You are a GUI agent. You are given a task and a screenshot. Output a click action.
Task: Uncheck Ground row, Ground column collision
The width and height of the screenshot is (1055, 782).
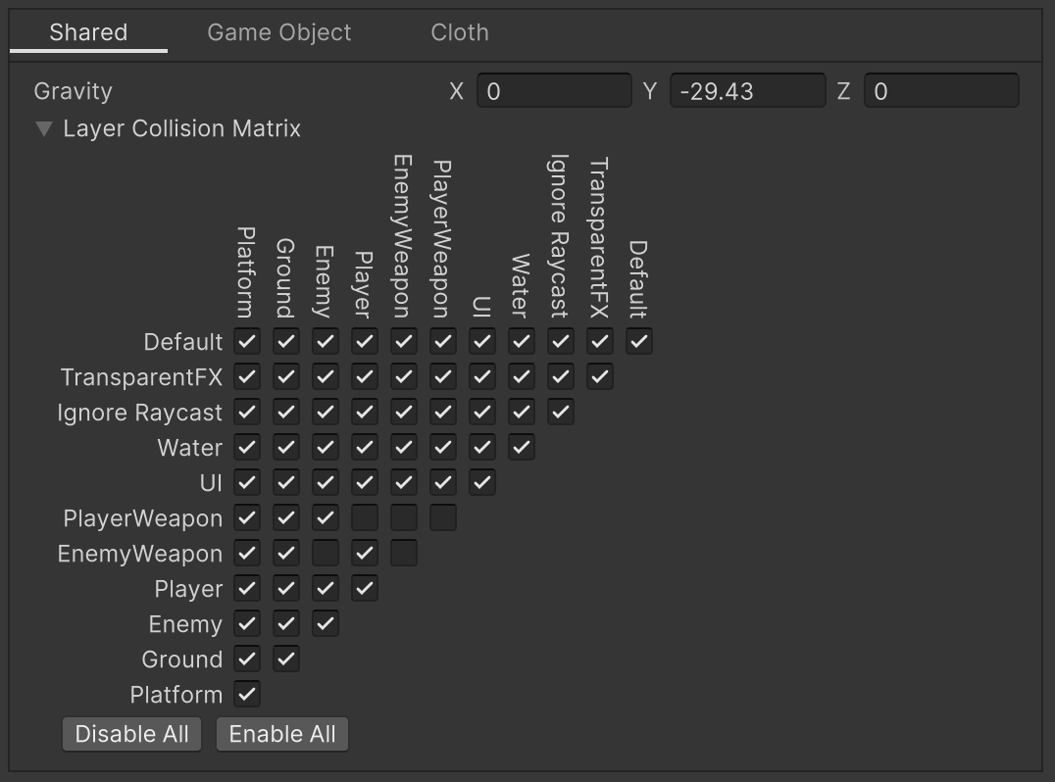(x=286, y=660)
